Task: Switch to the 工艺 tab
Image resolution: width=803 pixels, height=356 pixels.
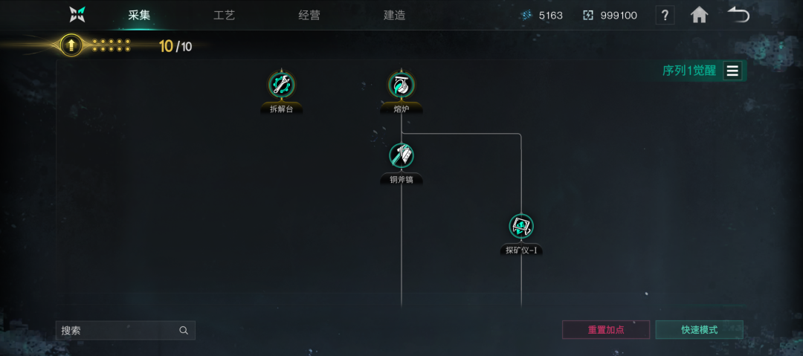Action: click(224, 15)
